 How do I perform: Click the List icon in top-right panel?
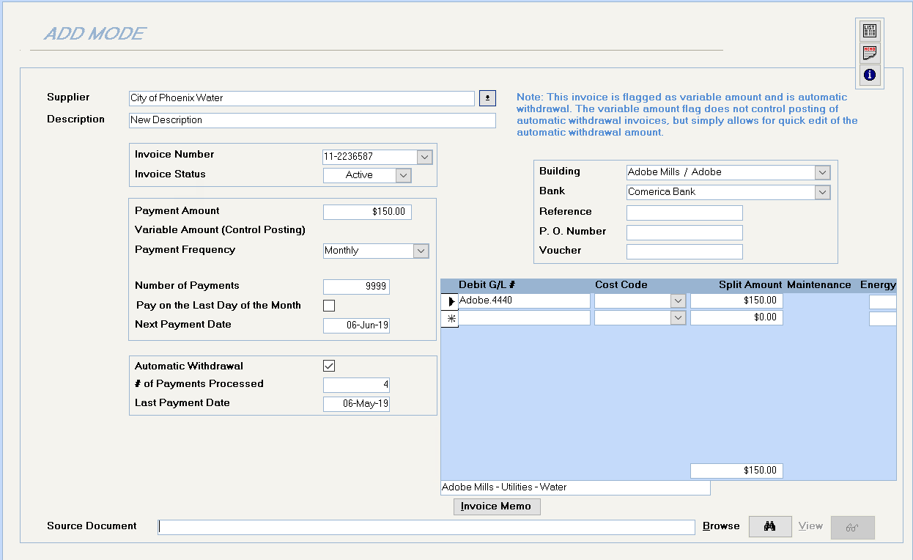click(x=870, y=31)
